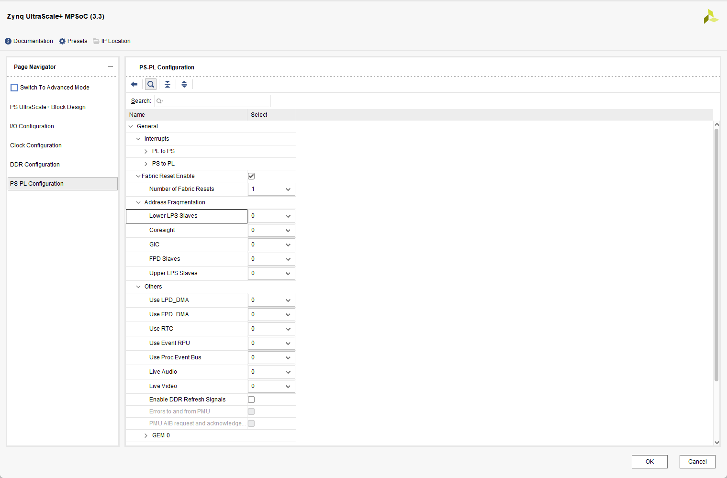Open FPD Slaves value dropdown
This screenshot has width=727, height=478.
[271, 259]
